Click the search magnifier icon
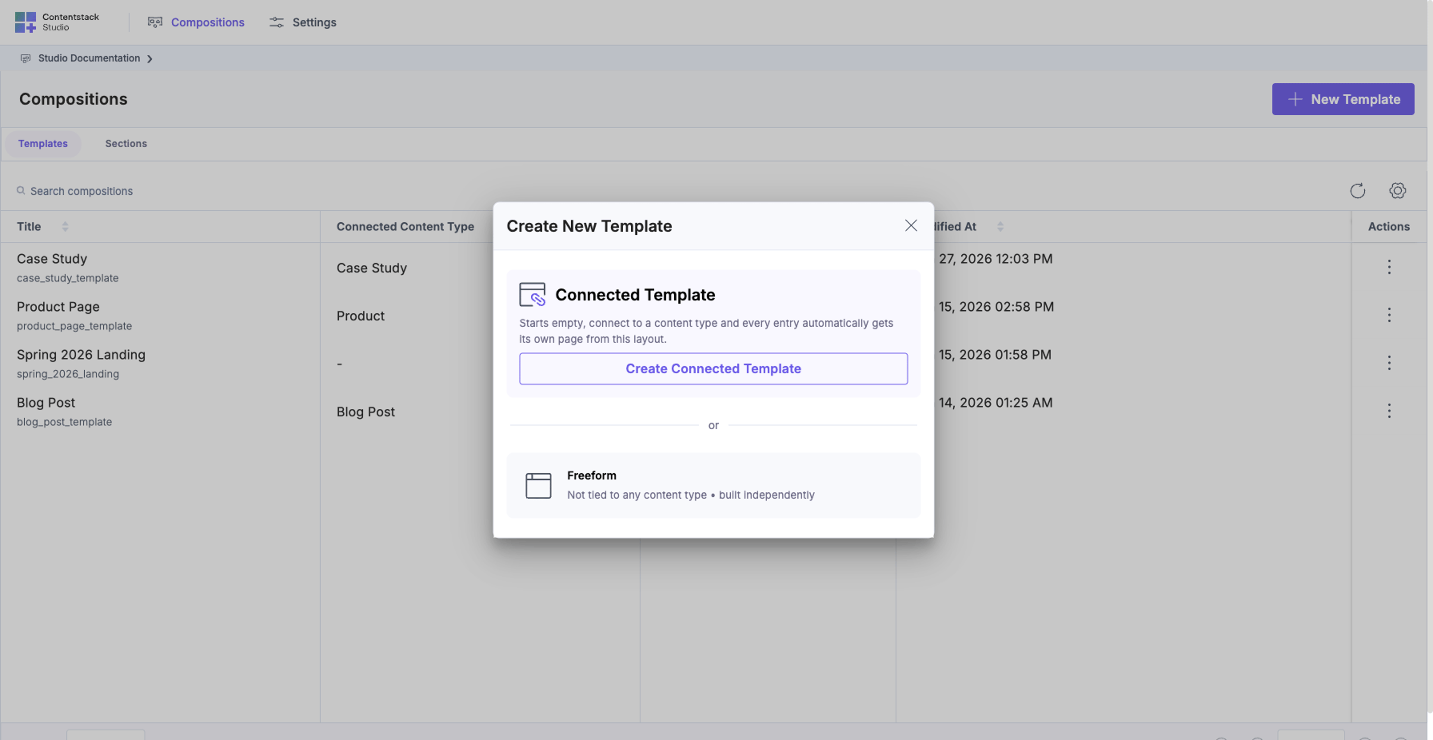Viewport: 1433px width, 740px height. [x=21, y=191]
